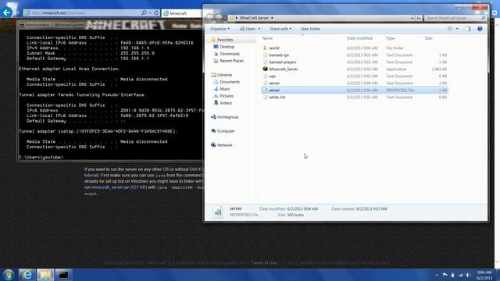
Task: Open Downloads in the navigation pane
Action: [230, 54]
